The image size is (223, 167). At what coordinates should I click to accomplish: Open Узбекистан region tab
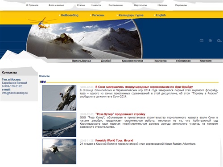[183, 61]
